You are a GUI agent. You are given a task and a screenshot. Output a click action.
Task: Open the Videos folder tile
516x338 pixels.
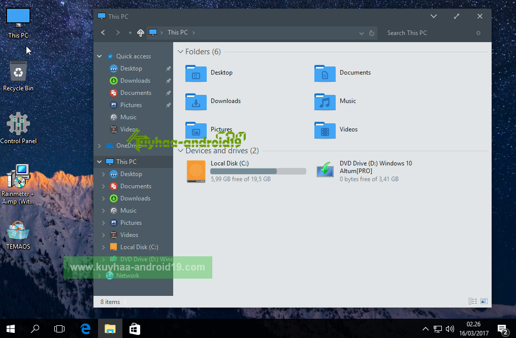[336, 129]
